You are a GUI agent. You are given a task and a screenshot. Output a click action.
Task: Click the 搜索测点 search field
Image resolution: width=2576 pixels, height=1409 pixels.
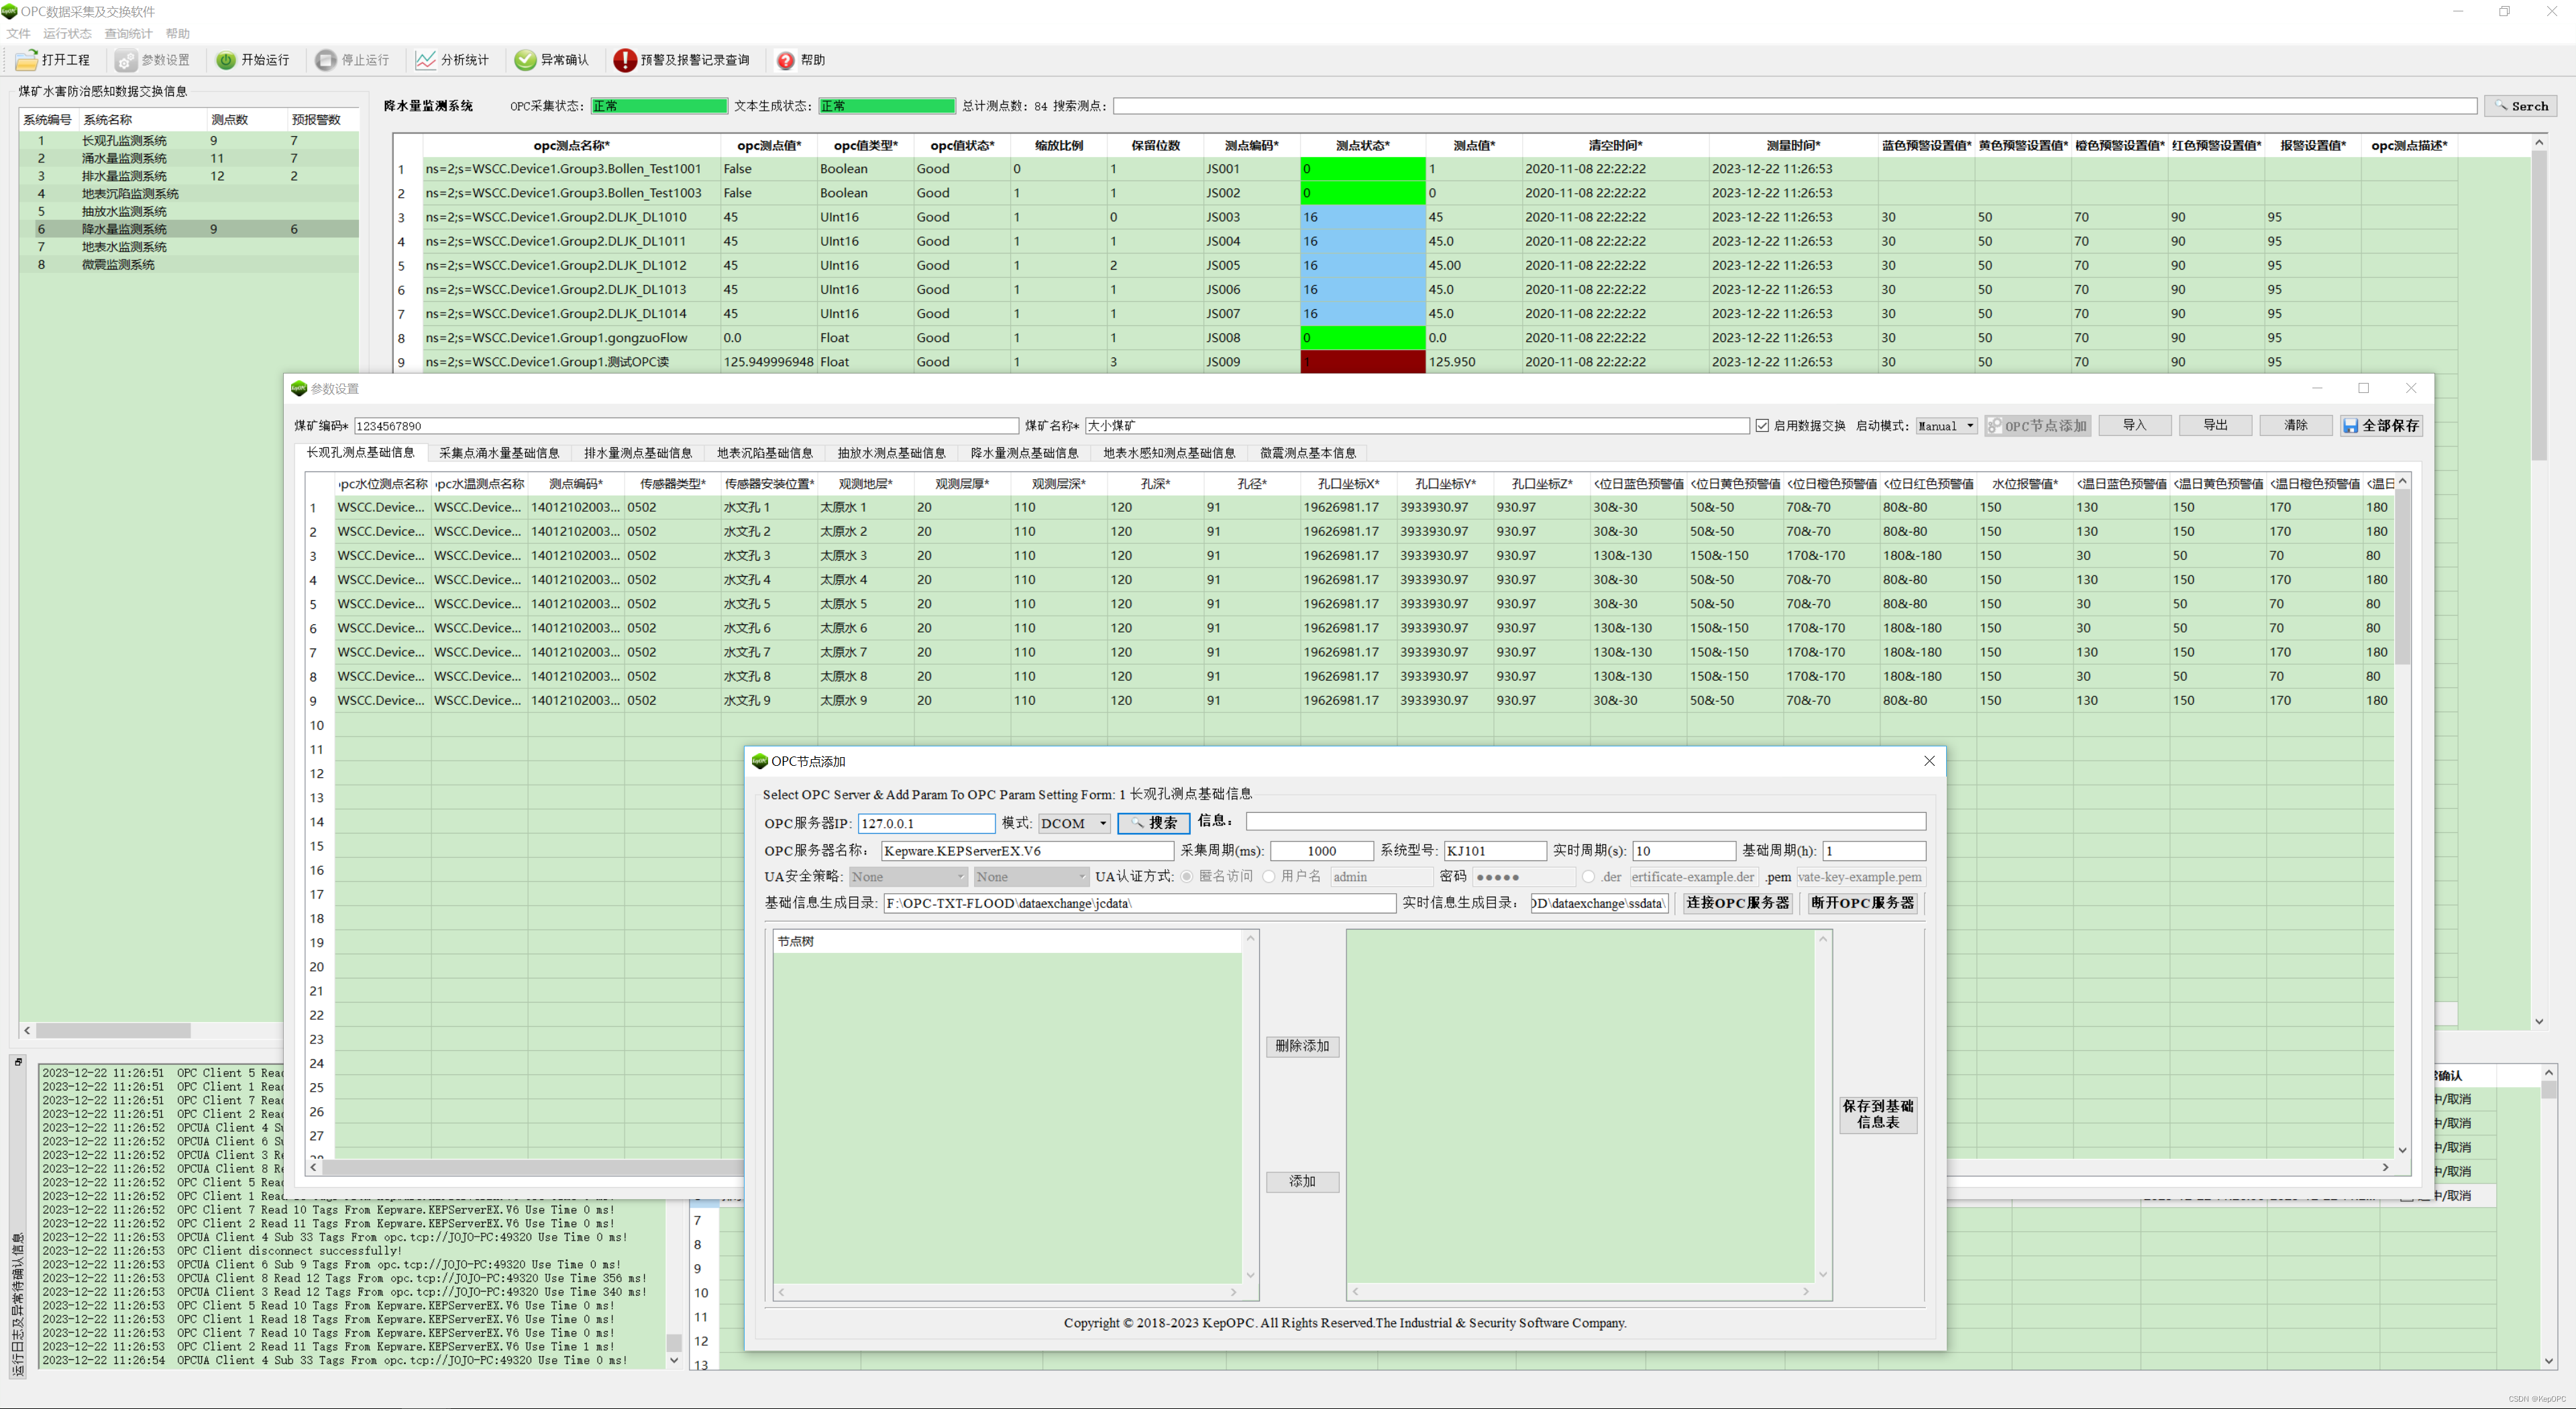(1795, 106)
